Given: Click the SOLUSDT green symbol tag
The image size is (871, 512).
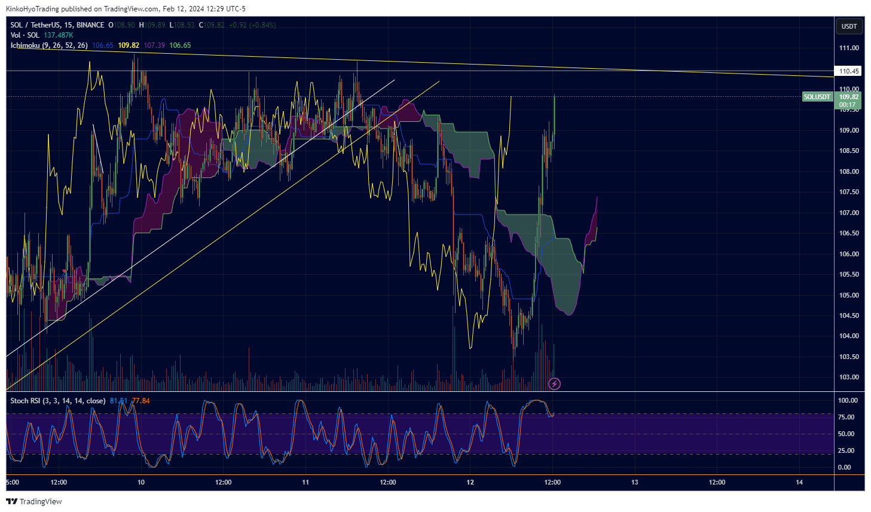Looking at the screenshot, I should pos(817,97).
